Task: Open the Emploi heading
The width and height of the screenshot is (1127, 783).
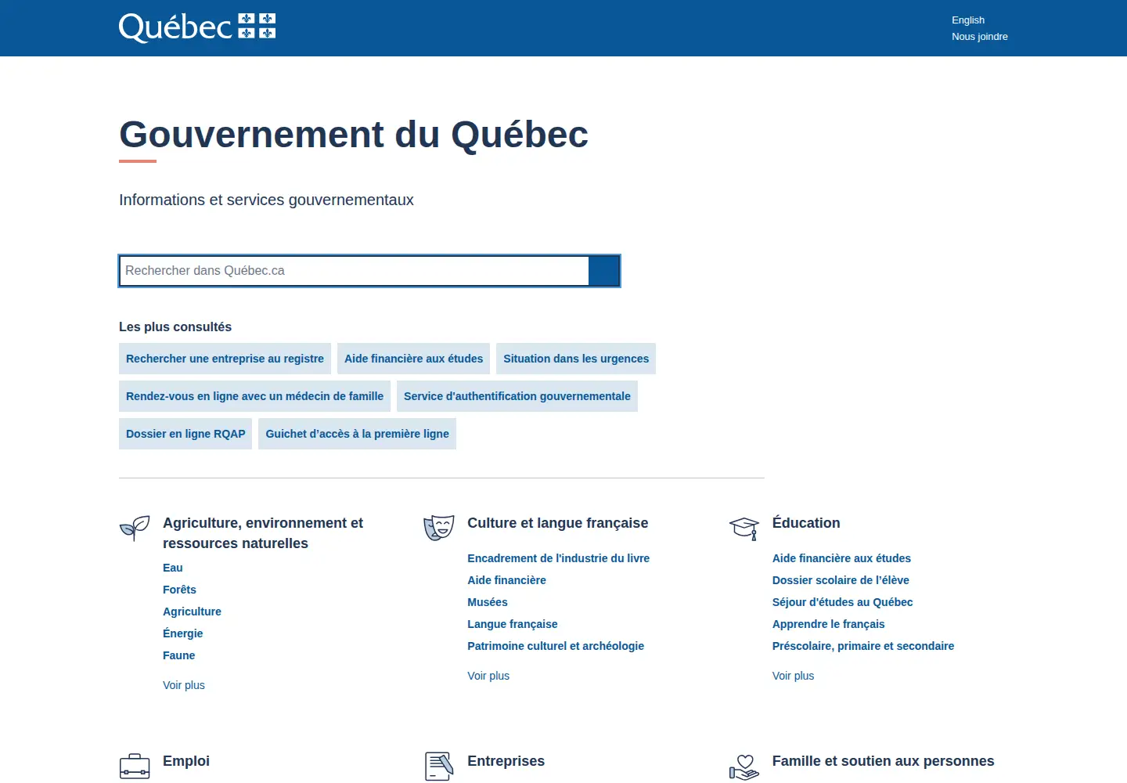Action: [x=186, y=761]
